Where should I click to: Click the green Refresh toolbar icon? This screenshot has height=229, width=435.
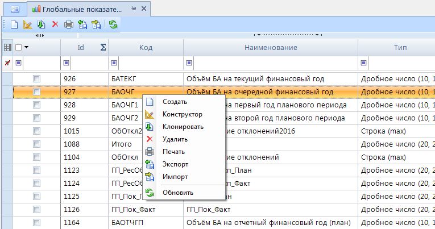114,24
